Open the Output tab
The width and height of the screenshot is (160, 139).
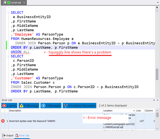pos(8,135)
